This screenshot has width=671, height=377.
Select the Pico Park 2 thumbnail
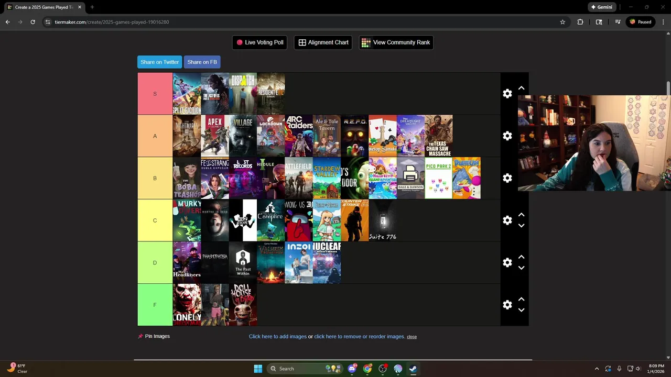coord(439,178)
